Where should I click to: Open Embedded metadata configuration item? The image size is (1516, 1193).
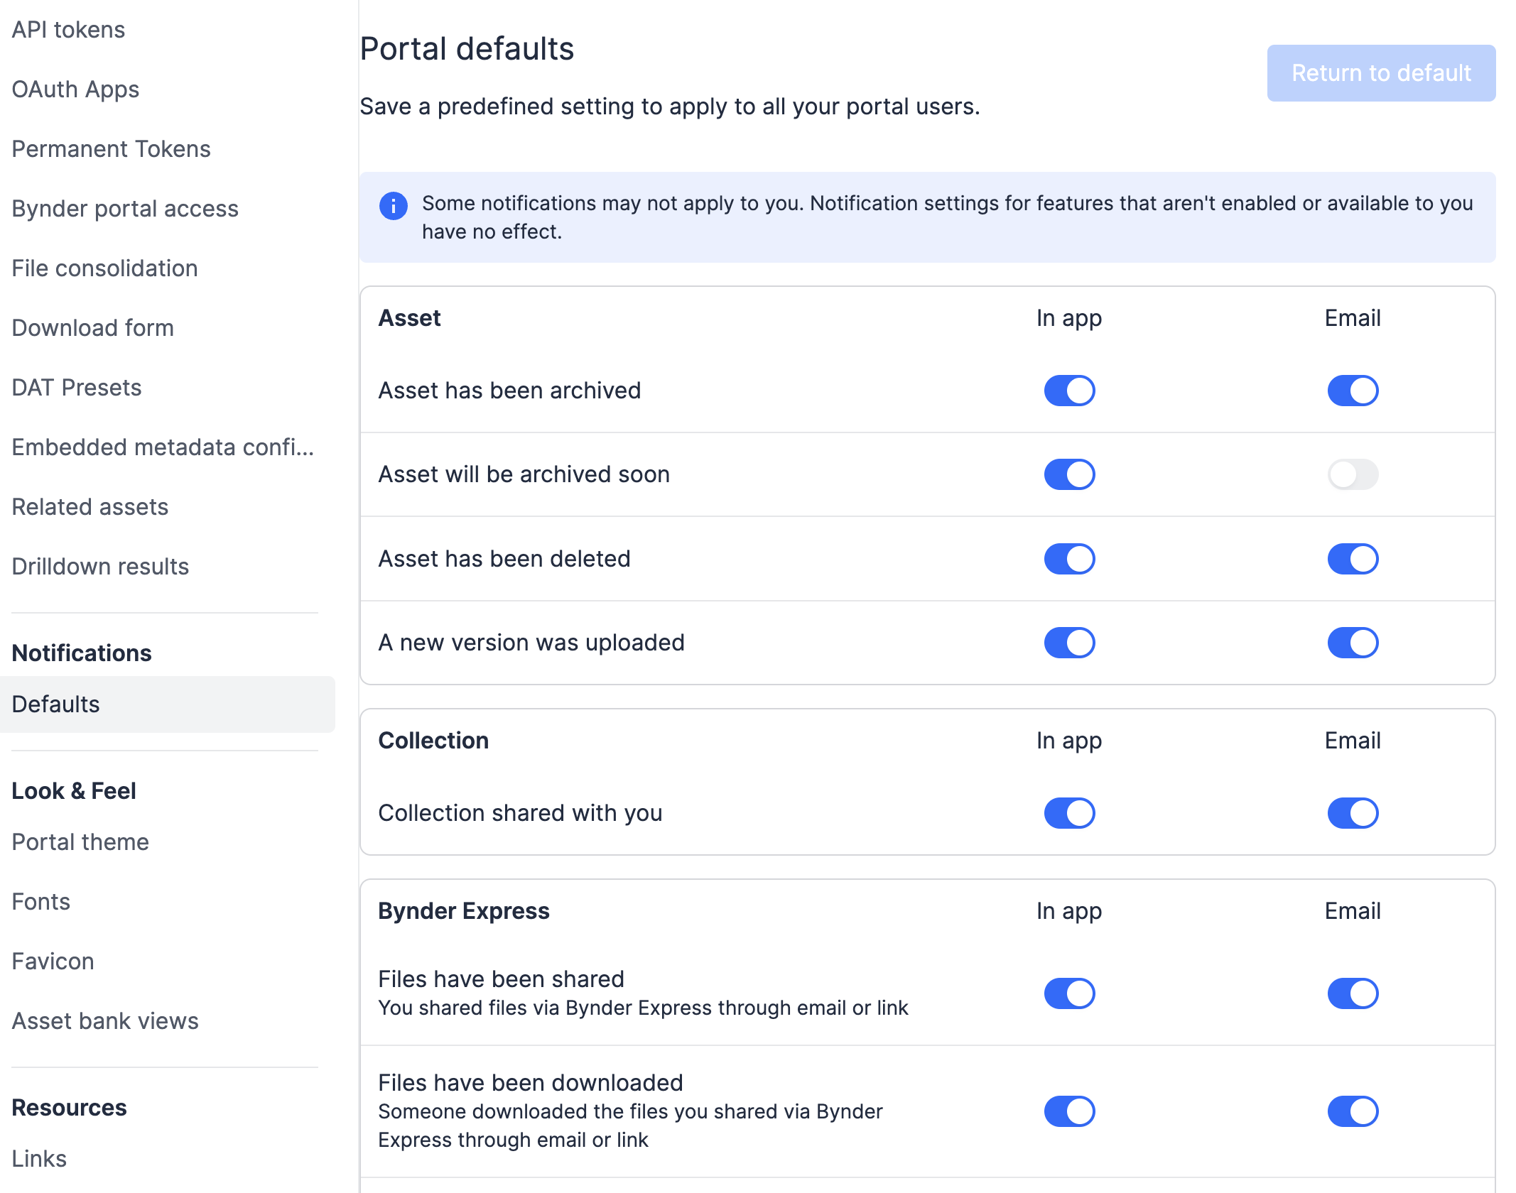click(x=163, y=447)
